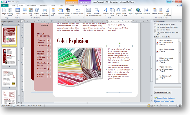190x115 pixels.
Task: Insert a Table
Action: 18,12
